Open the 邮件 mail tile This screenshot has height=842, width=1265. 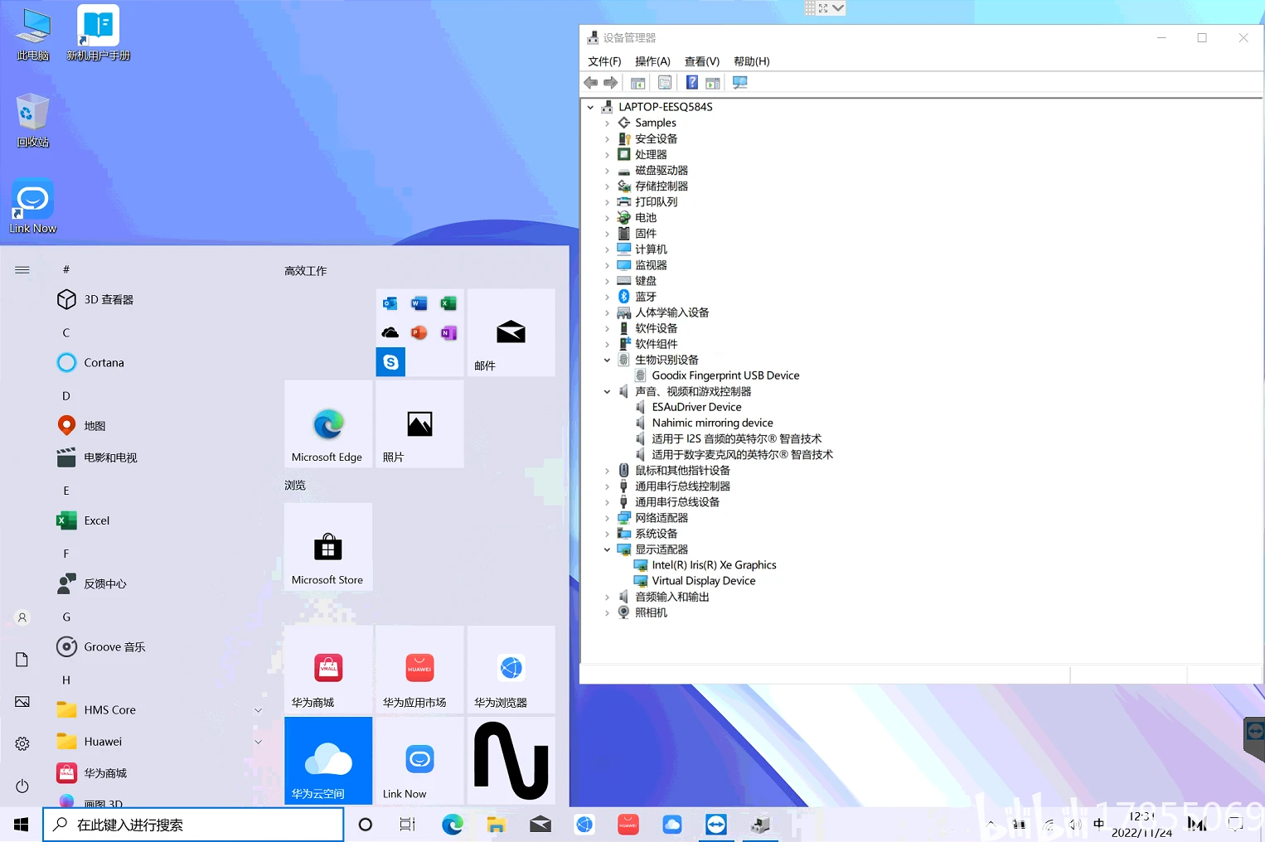[x=511, y=332]
